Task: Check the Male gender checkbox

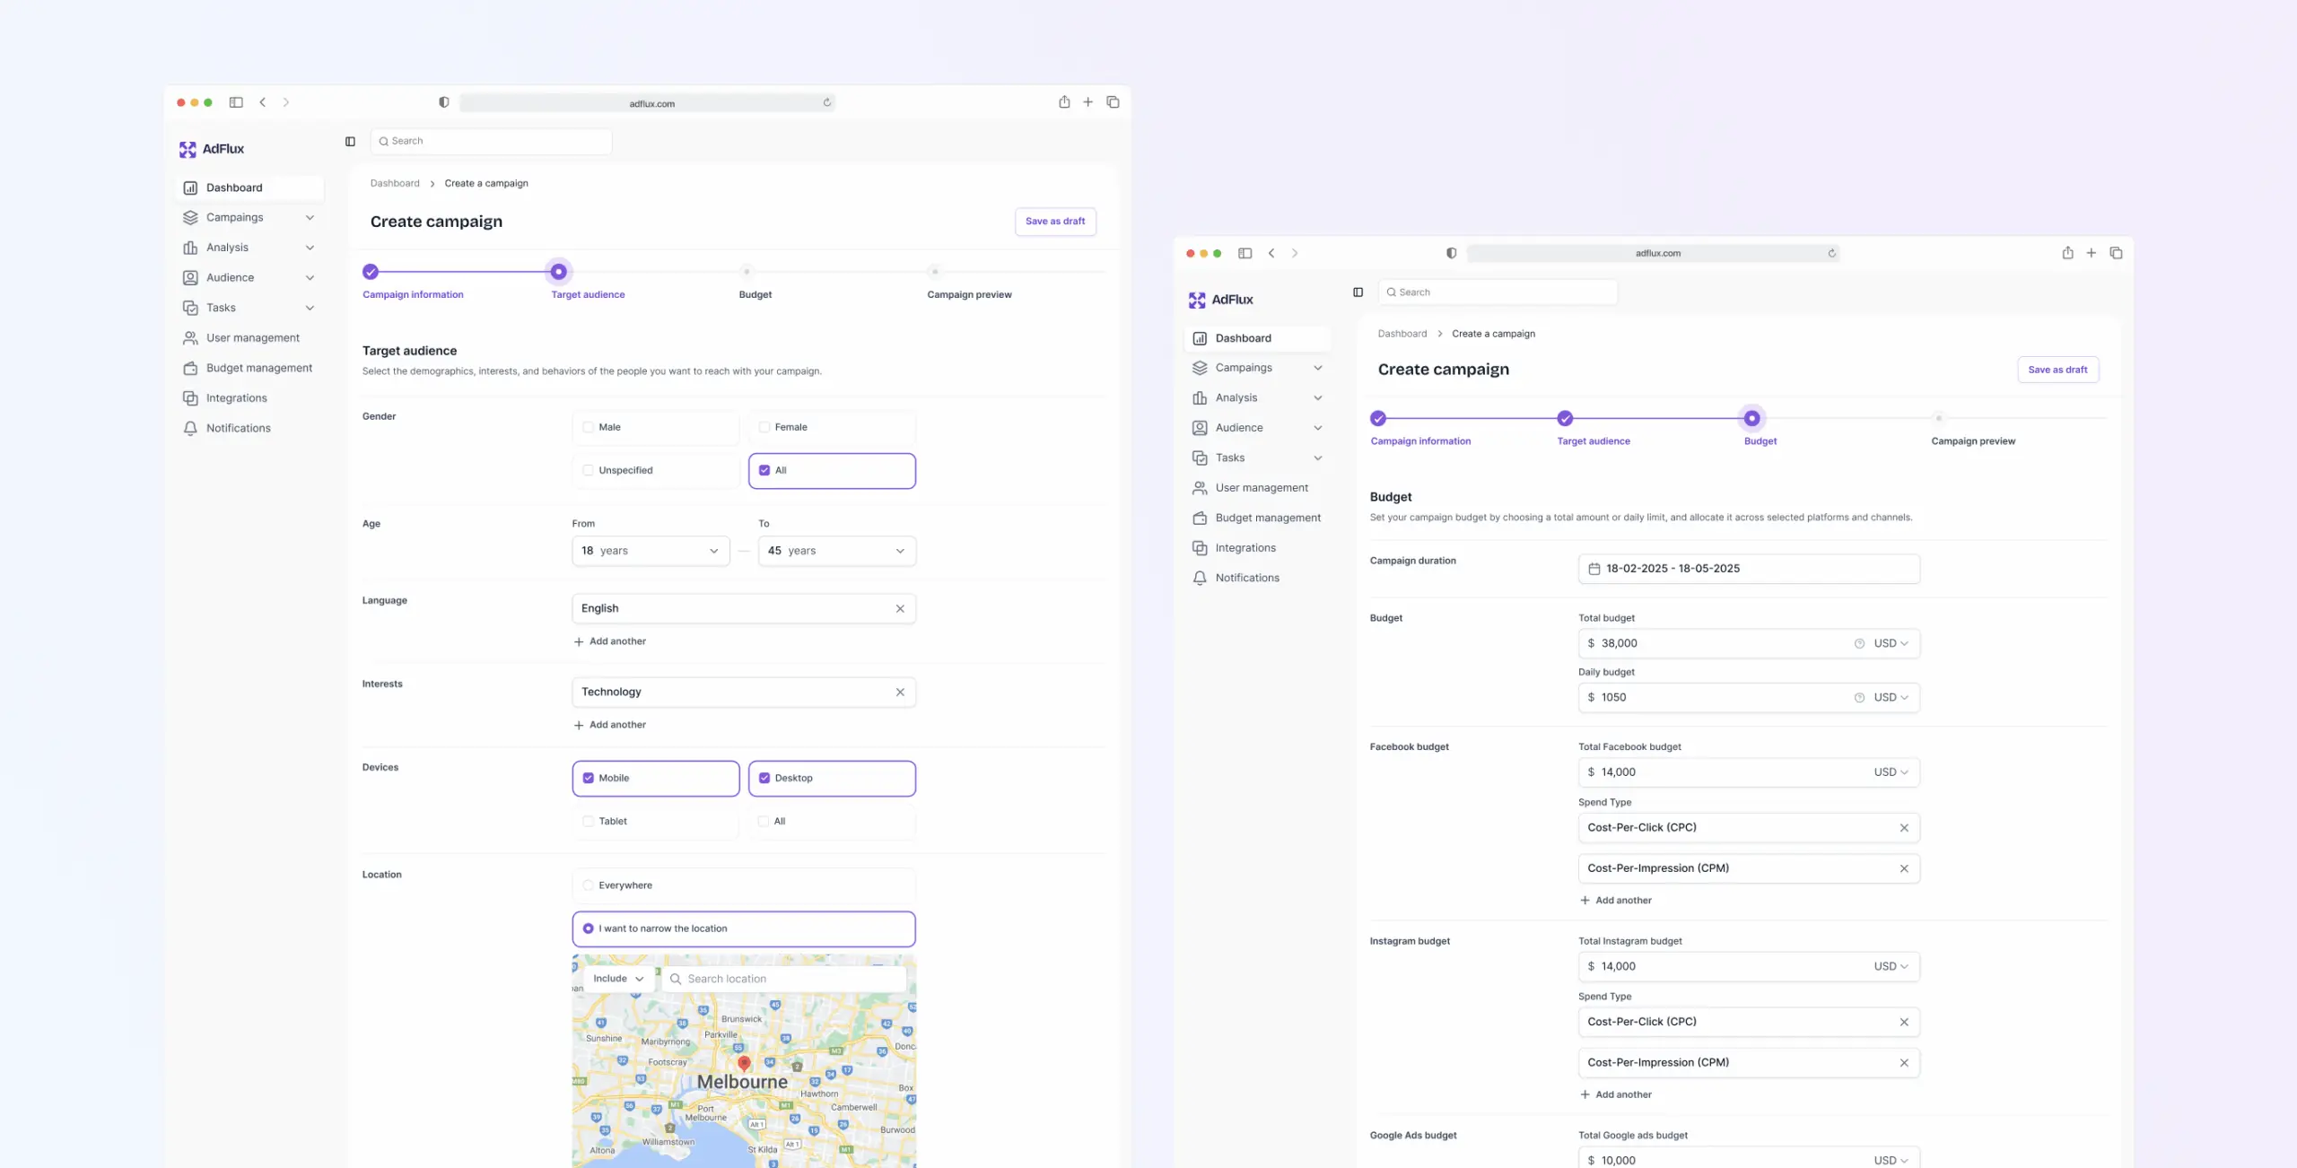Action: 589,428
